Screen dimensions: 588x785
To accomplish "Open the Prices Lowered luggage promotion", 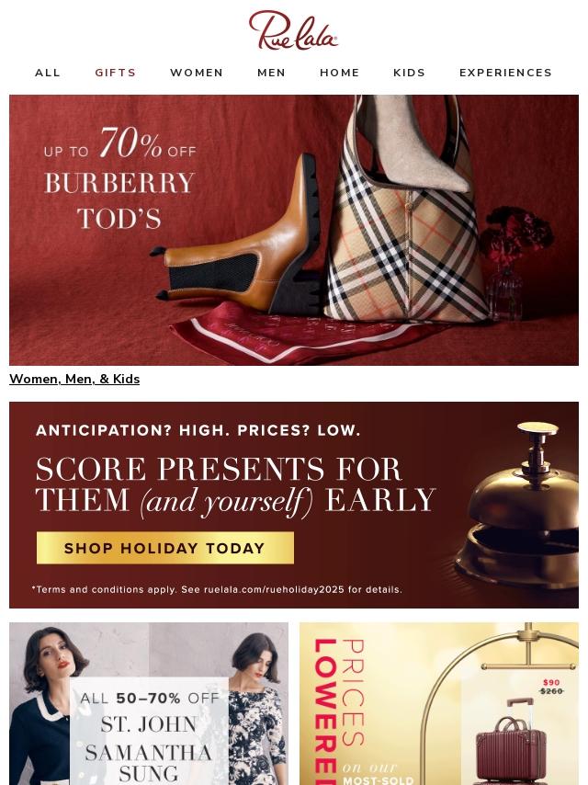I will [439, 703].
